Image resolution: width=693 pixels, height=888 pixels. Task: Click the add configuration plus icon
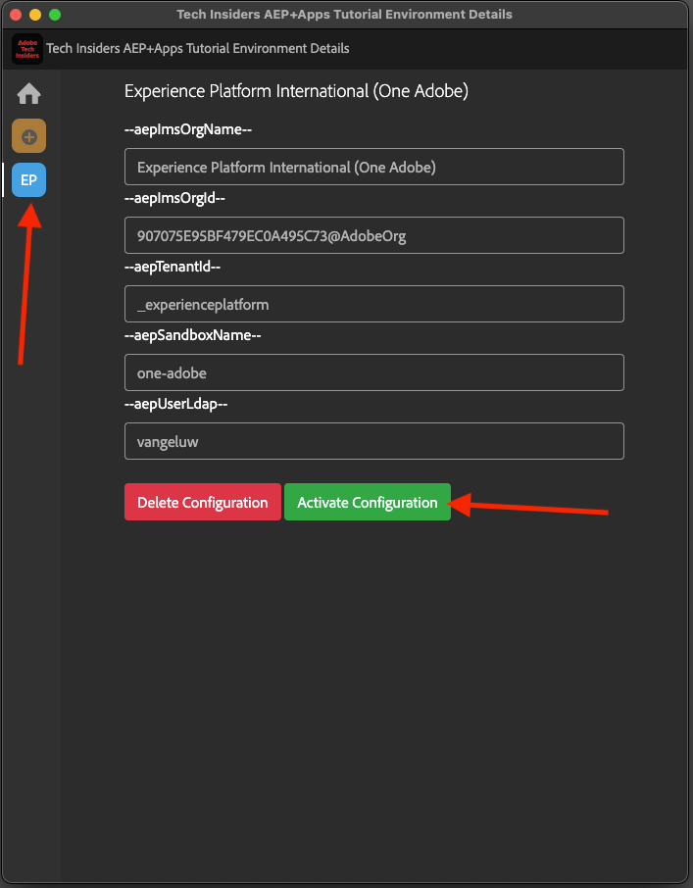(28, 136)
